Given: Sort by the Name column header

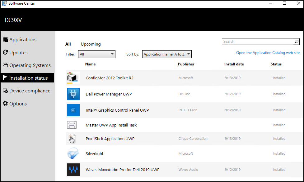Looking at the screenshot, I should pyautogui.click(x=90, y=64).
